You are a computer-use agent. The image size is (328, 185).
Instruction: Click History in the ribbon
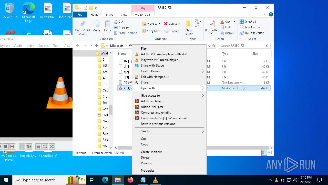click(x=227, y=33)
